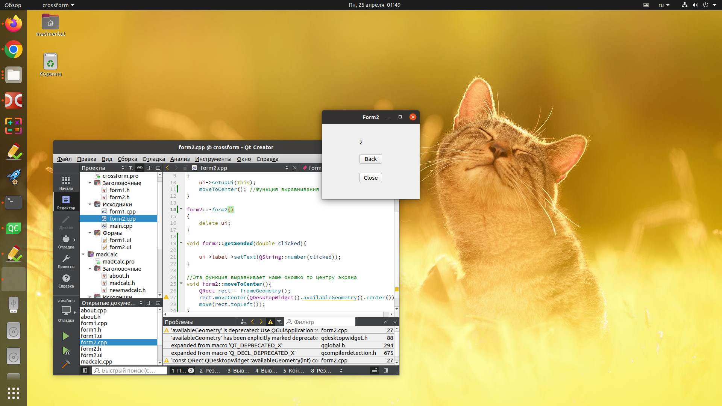Close the Projects side pane
Image resolution: width=722 pixels, height=406 pixels.
coord(158,168)
